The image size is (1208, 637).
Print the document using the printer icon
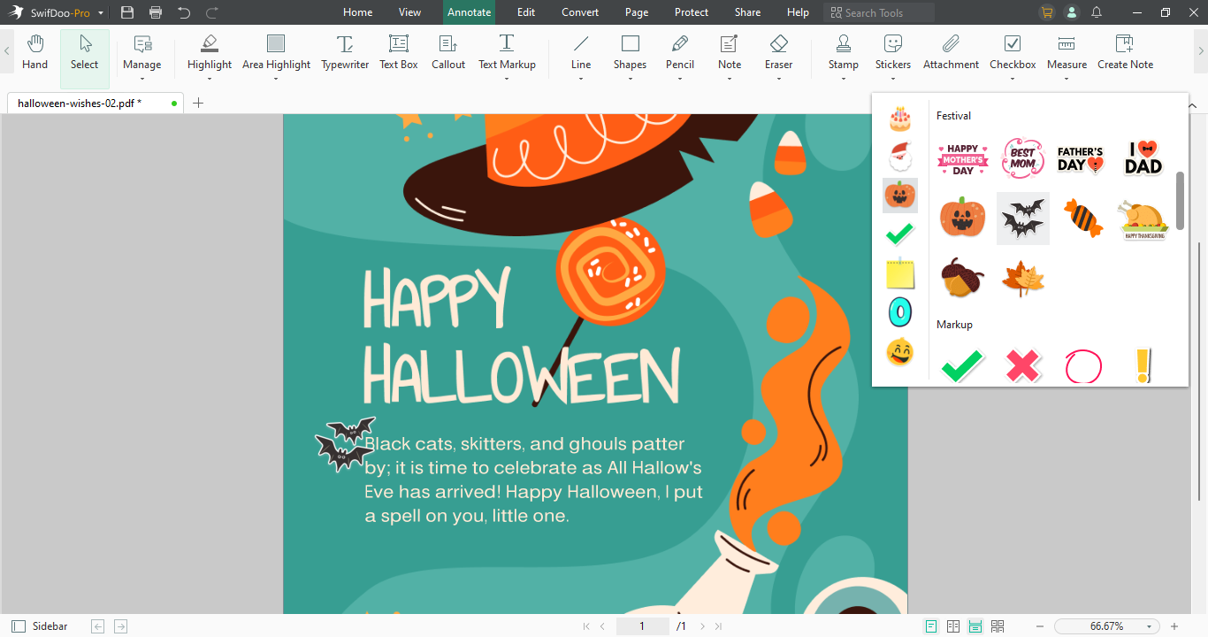coord(156,12)
